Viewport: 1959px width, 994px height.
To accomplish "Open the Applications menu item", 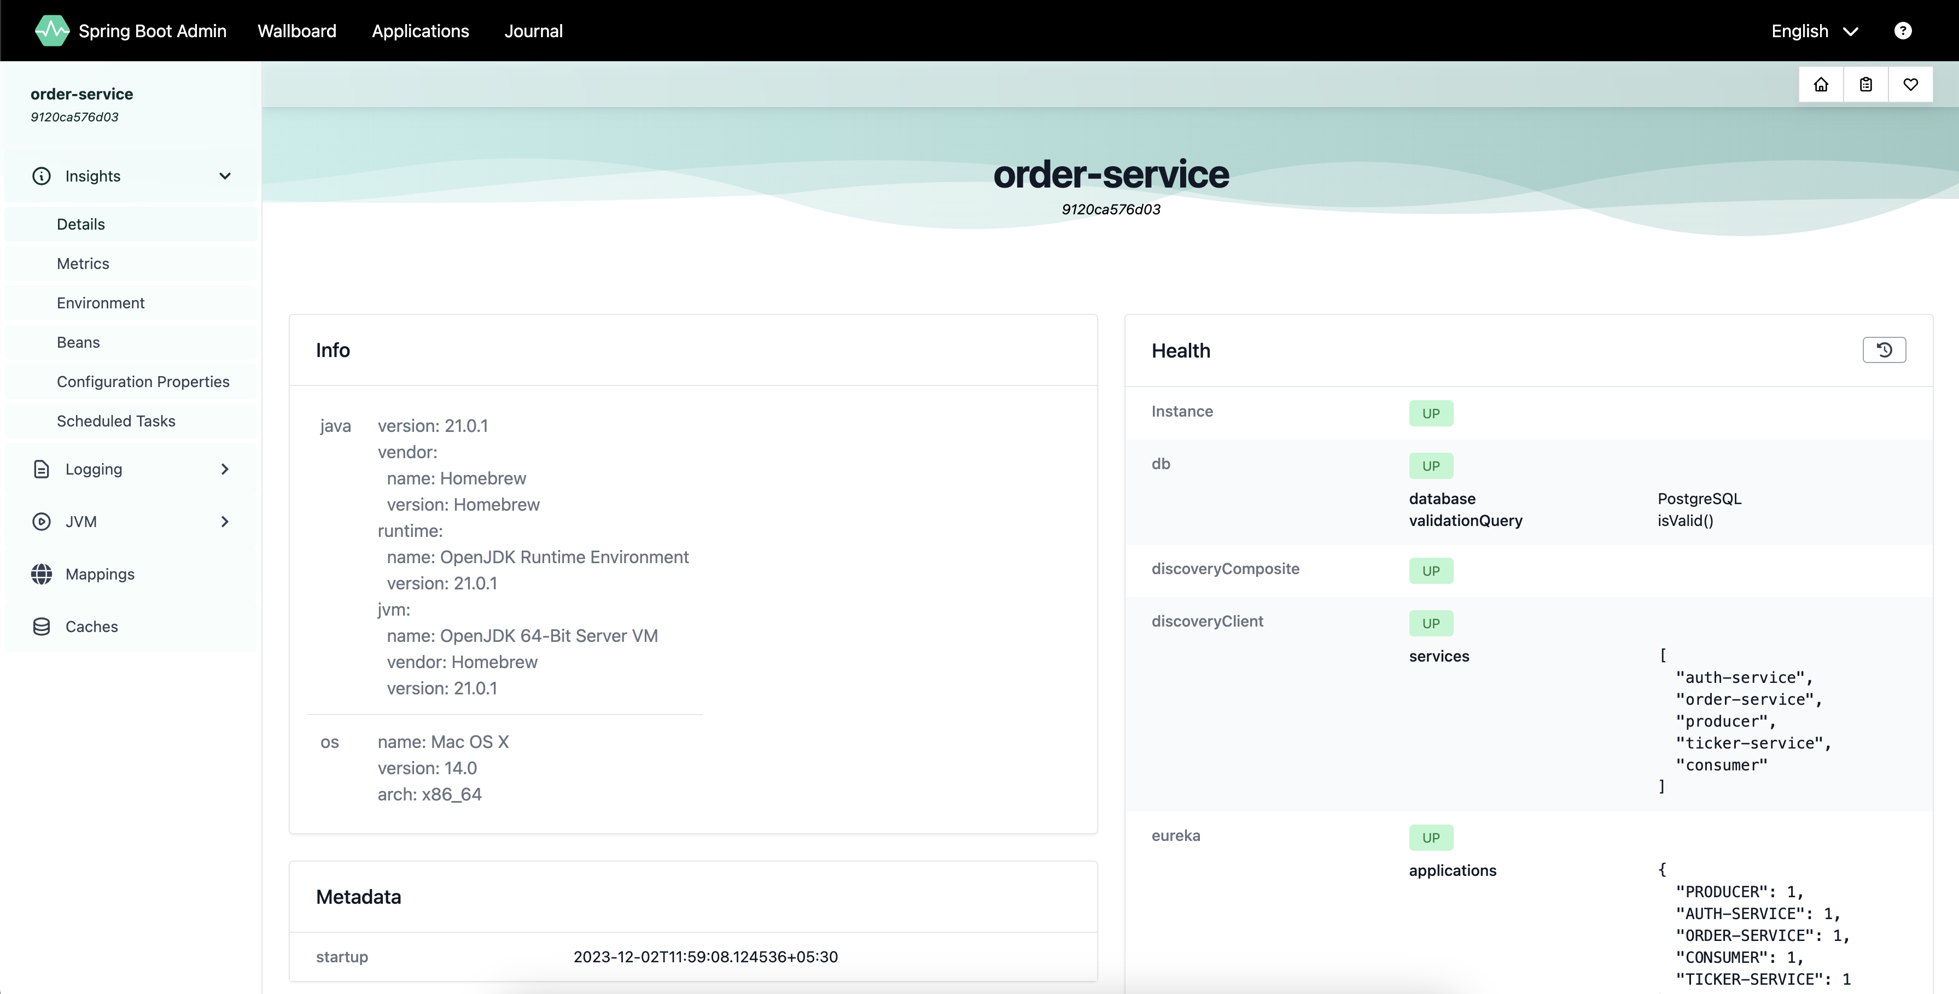I will 420,31.
